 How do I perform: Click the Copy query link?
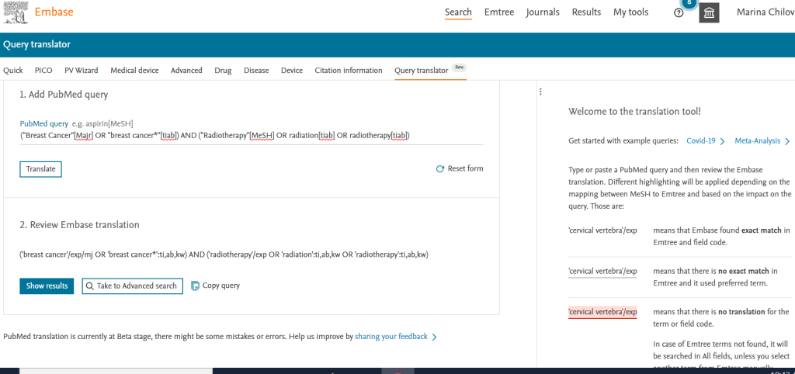[x=221, y=286]
